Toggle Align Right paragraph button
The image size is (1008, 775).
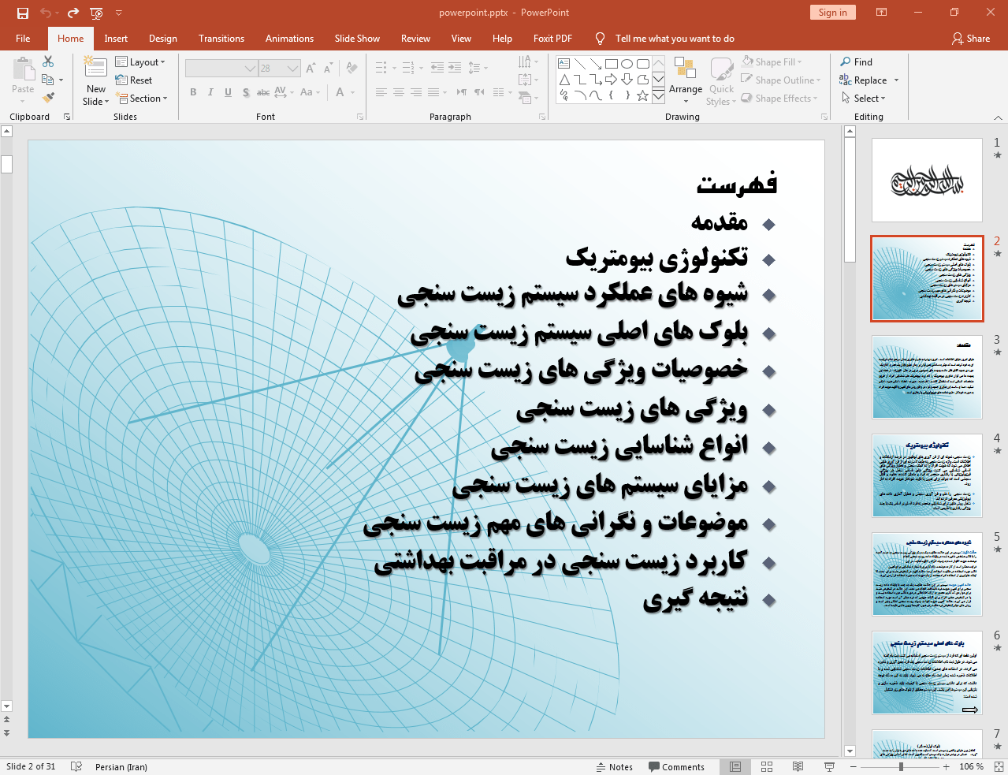[x=416, y=92]
